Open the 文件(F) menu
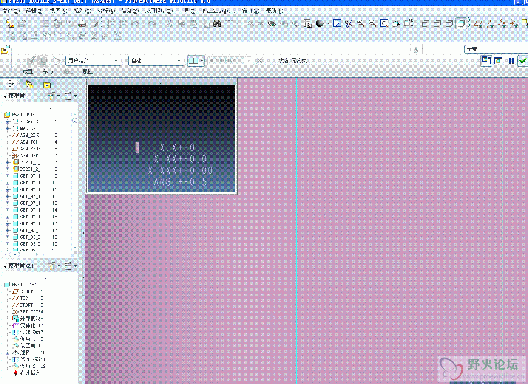The width and height of the screenshot is (528, 384). coord(11,11)
